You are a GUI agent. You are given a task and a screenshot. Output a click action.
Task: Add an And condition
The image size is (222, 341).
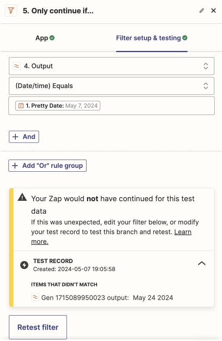[x=24, y=137]
